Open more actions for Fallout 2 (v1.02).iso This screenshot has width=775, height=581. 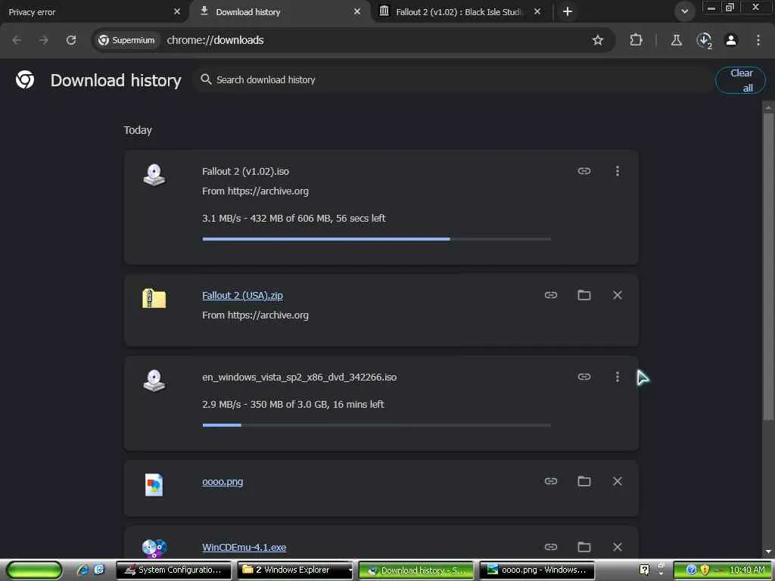coord(618,171)
